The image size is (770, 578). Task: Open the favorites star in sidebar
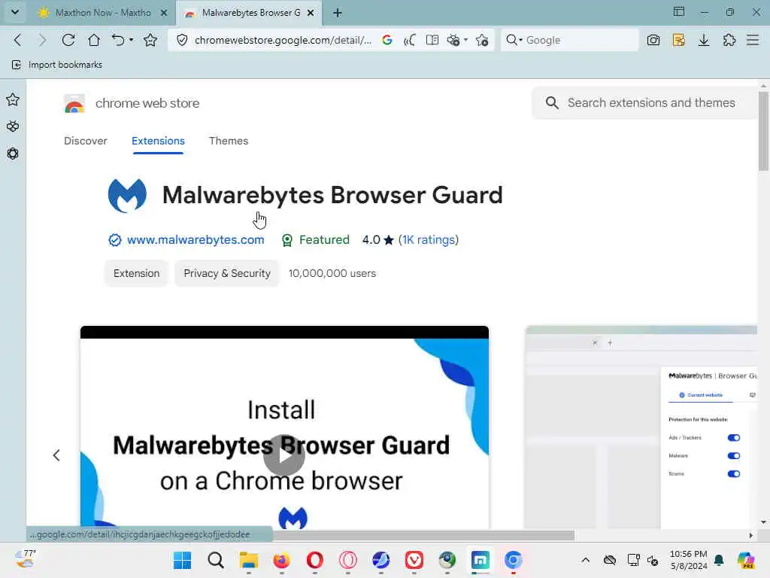pos(13,100)
